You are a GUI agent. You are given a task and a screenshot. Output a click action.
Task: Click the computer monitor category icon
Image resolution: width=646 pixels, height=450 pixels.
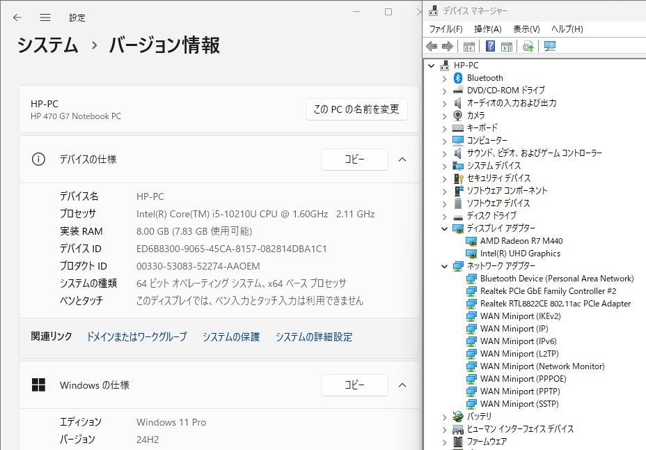[458, 141]
